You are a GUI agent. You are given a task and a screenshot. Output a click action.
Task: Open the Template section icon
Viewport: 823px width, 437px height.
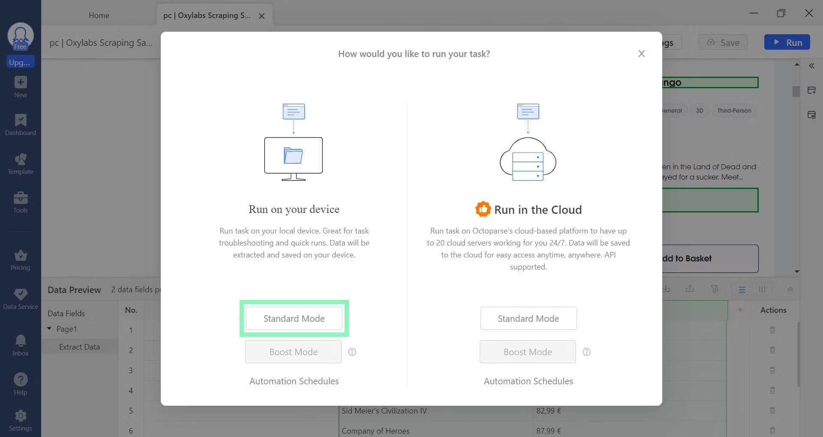20,164
